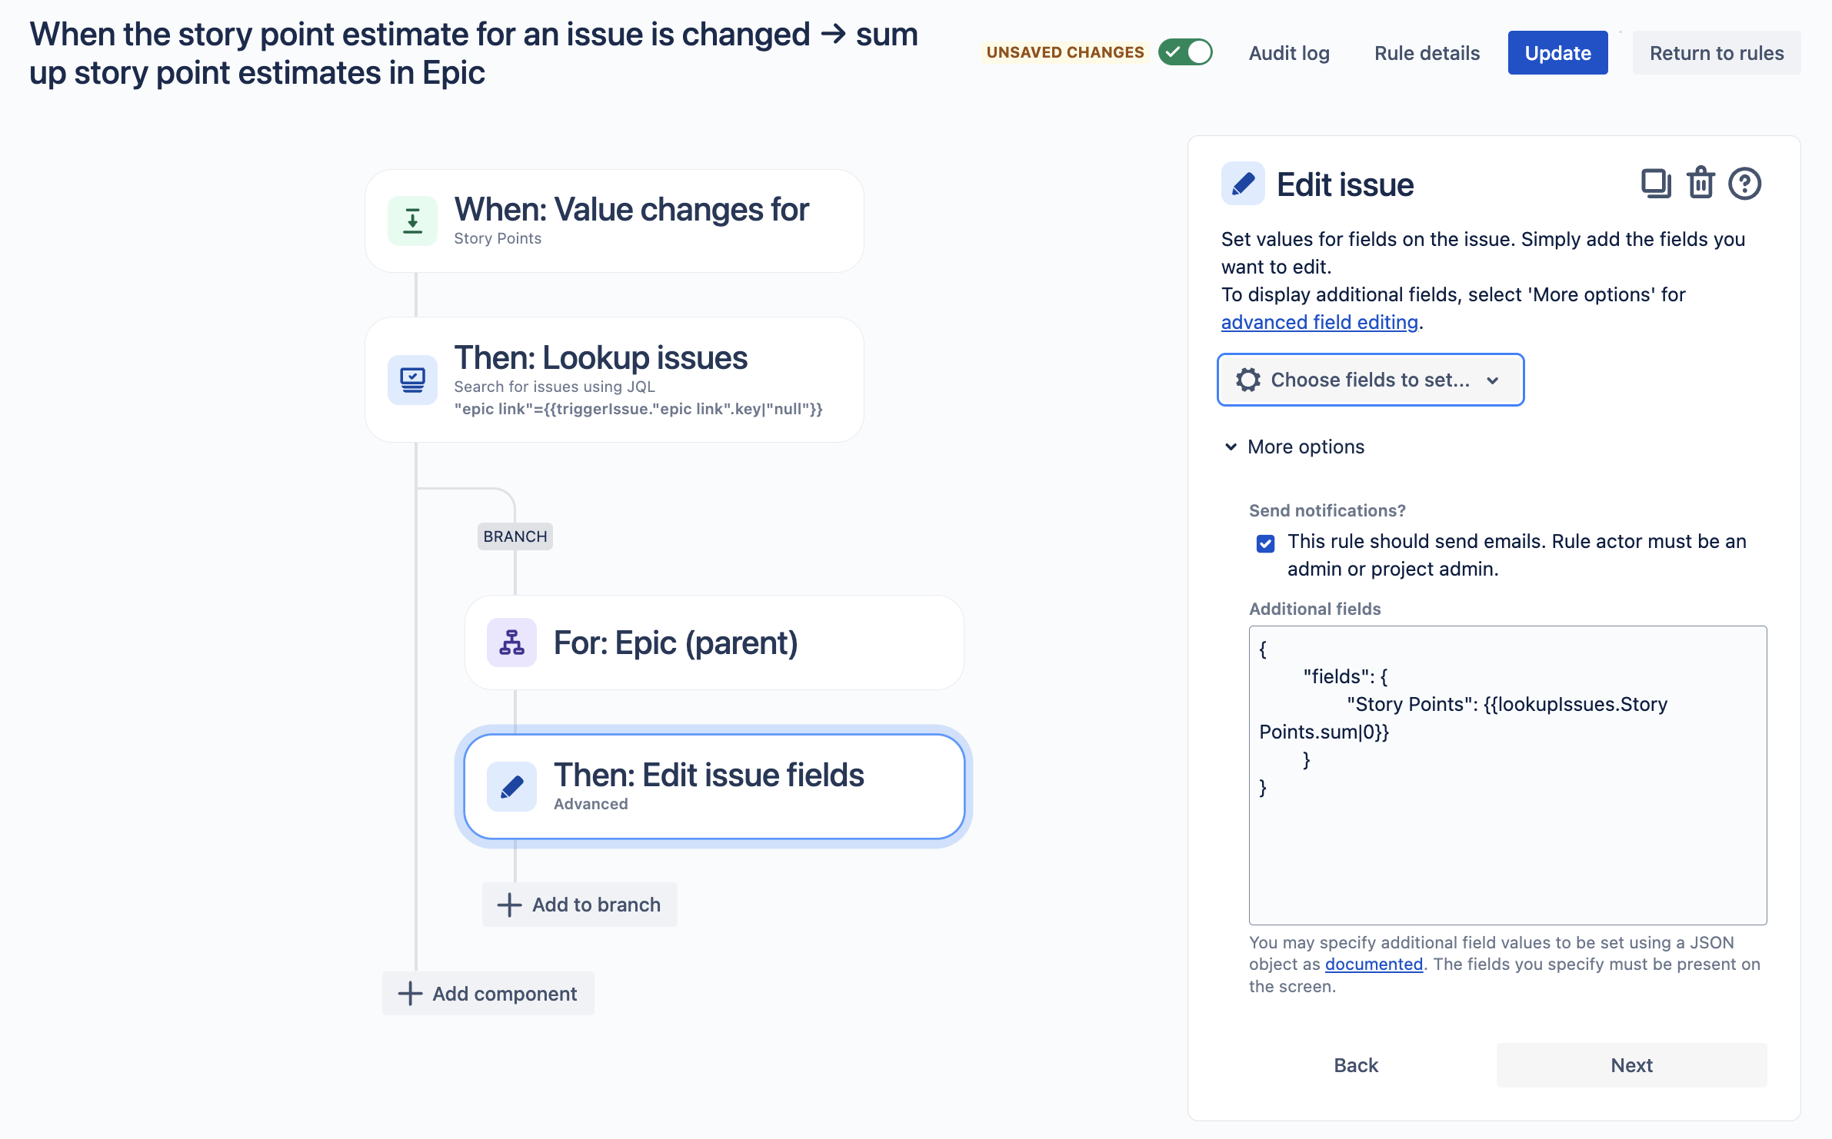Screen dimensions: 1832x1139
Task: Click the plus icon next to Add to branch
Action: point(509,905)
